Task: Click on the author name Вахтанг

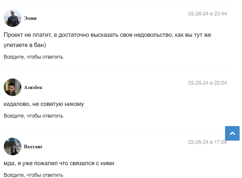Action: click(33, 147)
